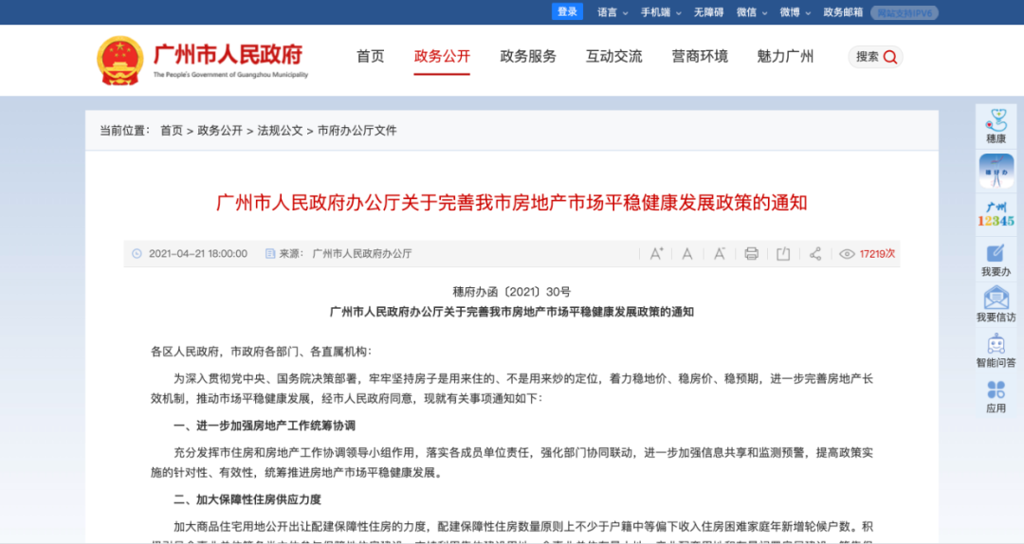Expand the 语言 language dropdown
Viewport: 1024px width, 544px height.
click(612, 12)
